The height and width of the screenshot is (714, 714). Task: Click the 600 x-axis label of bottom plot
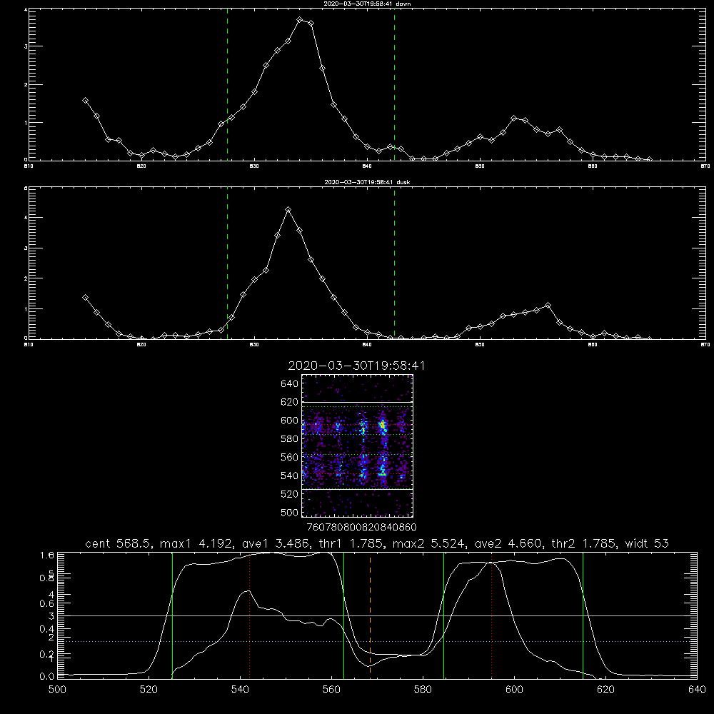pos(514,690)
